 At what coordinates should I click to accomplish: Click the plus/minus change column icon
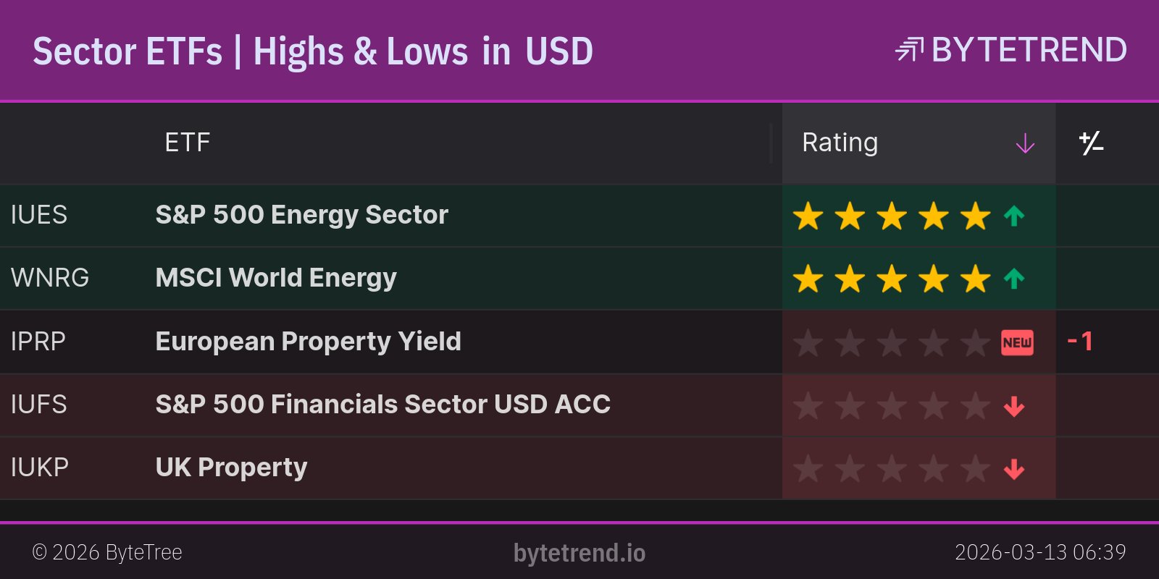(1091, 143)
